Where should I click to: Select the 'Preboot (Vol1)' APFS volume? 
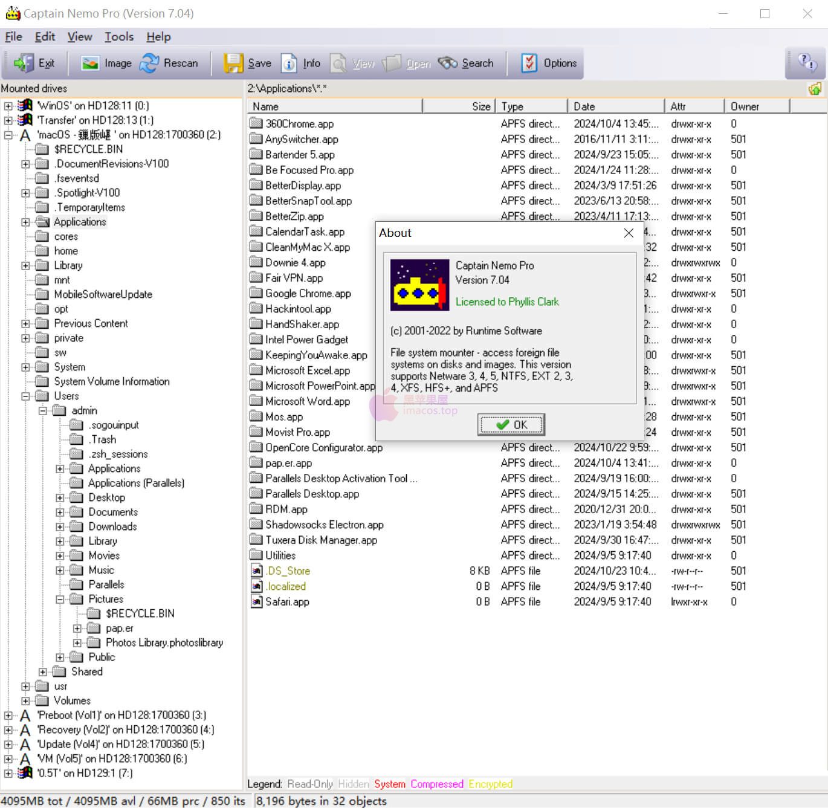click(x=121, y=715)
